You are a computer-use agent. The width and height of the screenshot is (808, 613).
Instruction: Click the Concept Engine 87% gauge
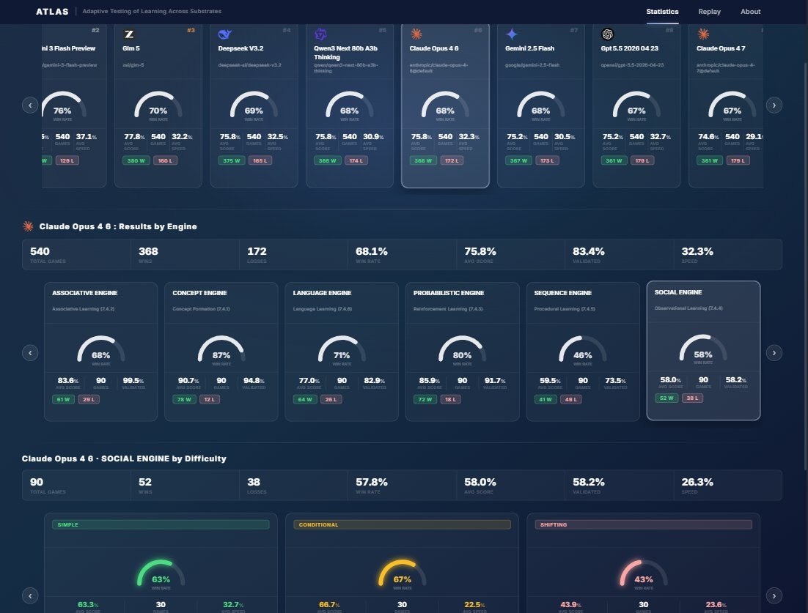pos(221,350)
